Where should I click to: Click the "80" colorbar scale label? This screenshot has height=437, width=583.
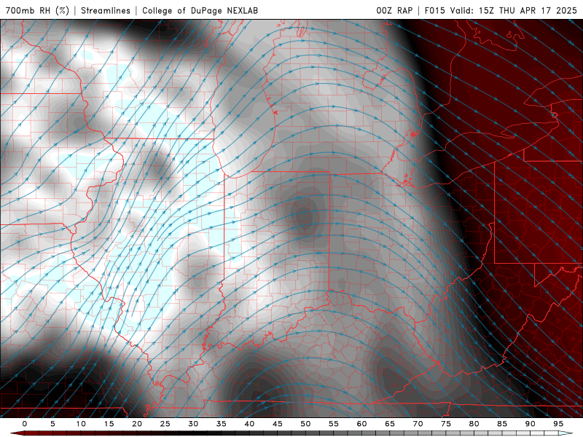pyautogui.click(x=474, y=424)
